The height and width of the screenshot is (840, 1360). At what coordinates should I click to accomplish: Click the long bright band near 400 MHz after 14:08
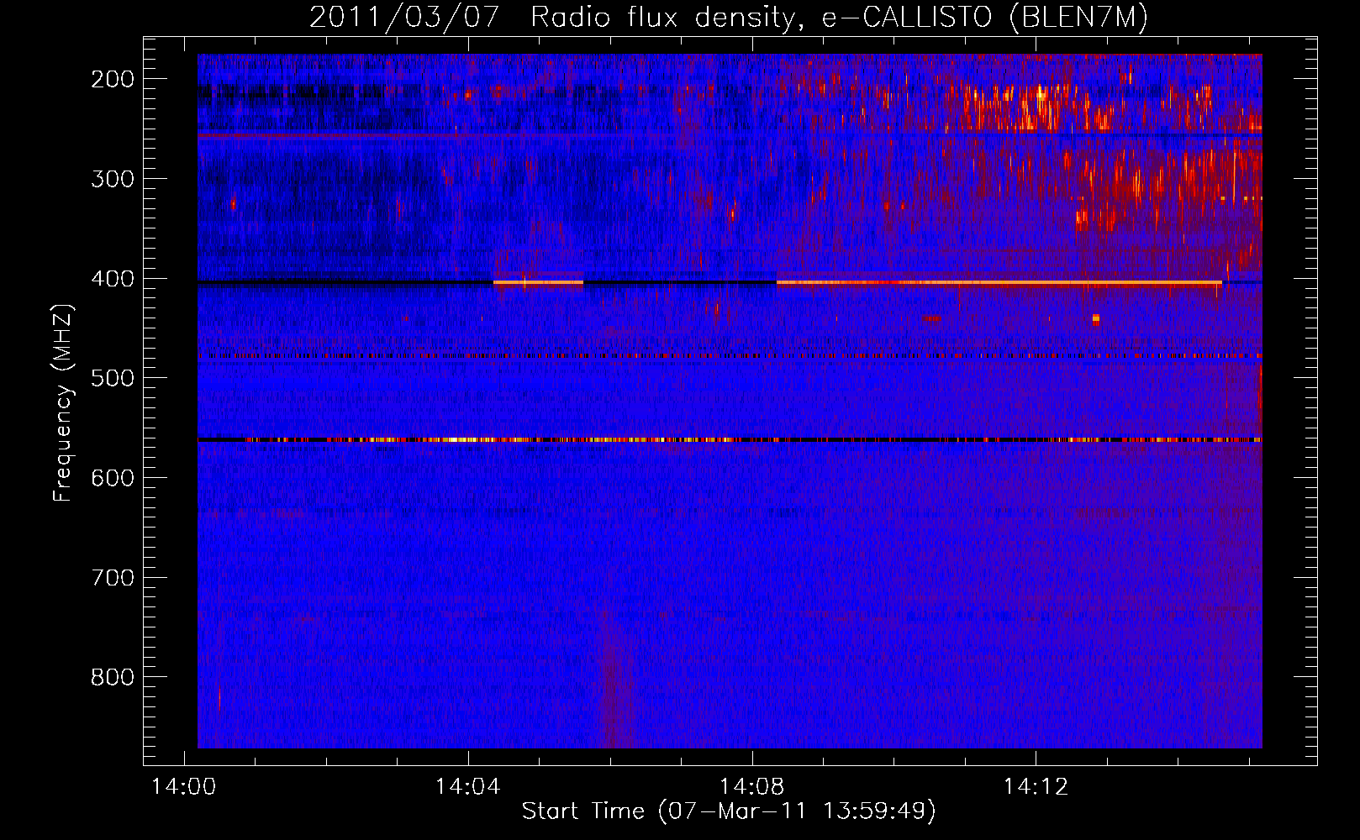point(999,283)
